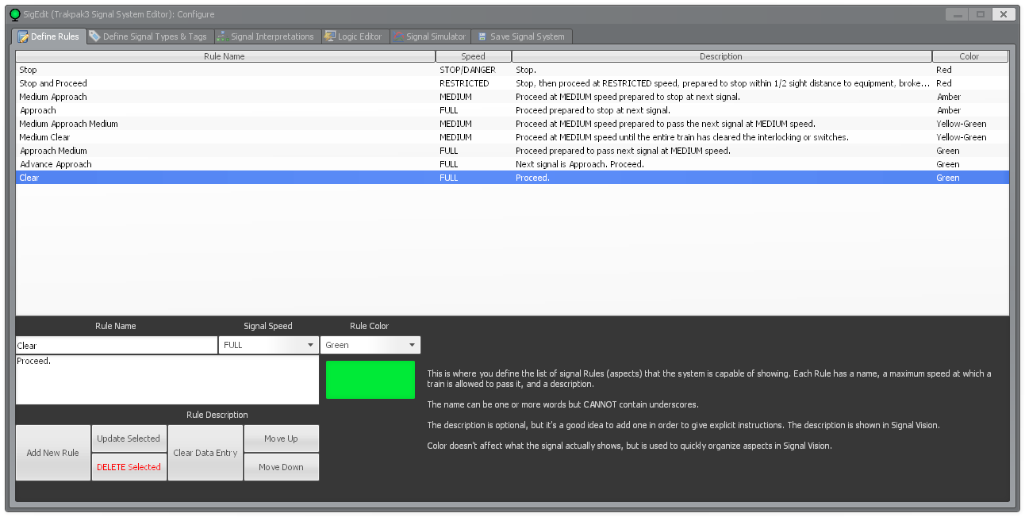
Task: Select the 'Medium Clear' rule row
Action: (512, 137)
